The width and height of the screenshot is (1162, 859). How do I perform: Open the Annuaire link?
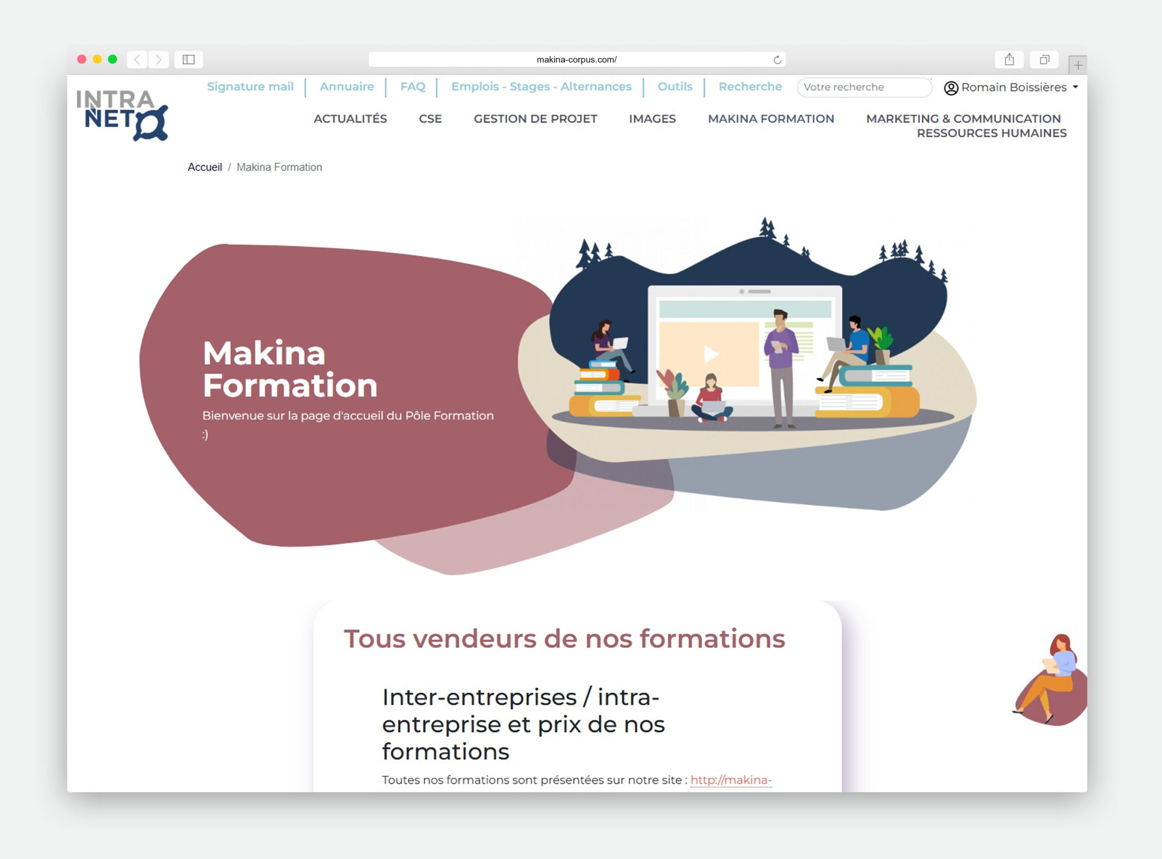(347, 86)
